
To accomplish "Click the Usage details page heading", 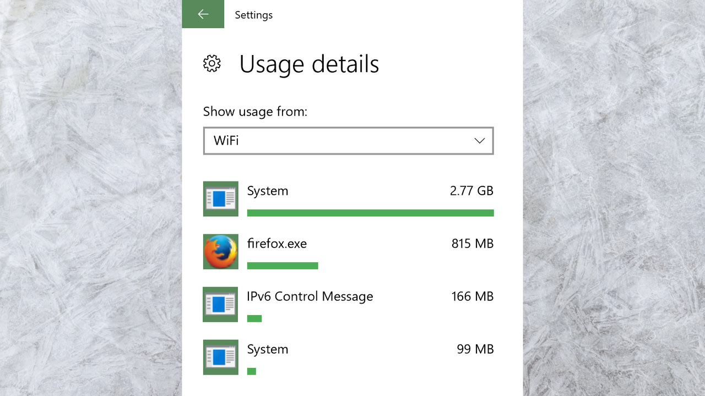I will [309, 64].
